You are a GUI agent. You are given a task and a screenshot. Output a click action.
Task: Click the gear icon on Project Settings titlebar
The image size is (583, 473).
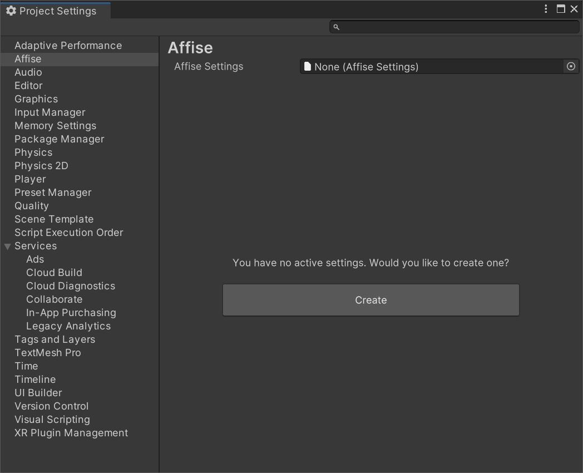pos(9,10)
